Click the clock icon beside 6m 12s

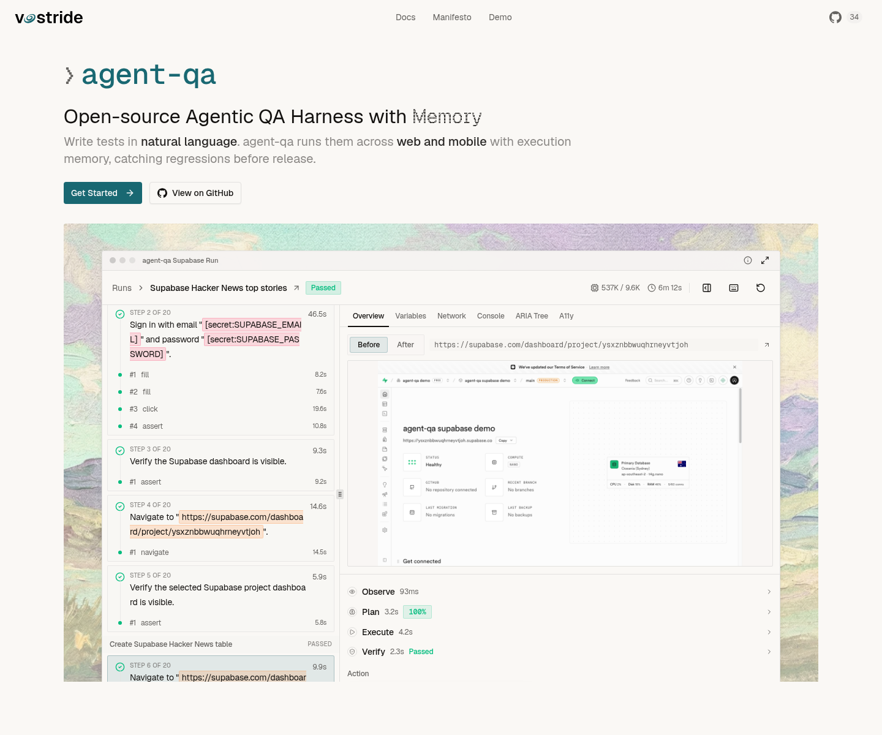tap(652, 288)
